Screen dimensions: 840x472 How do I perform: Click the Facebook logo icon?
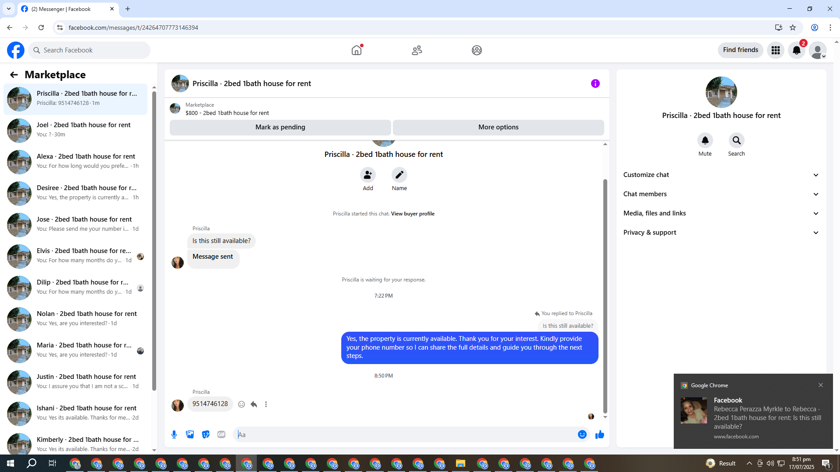(16, 50)
